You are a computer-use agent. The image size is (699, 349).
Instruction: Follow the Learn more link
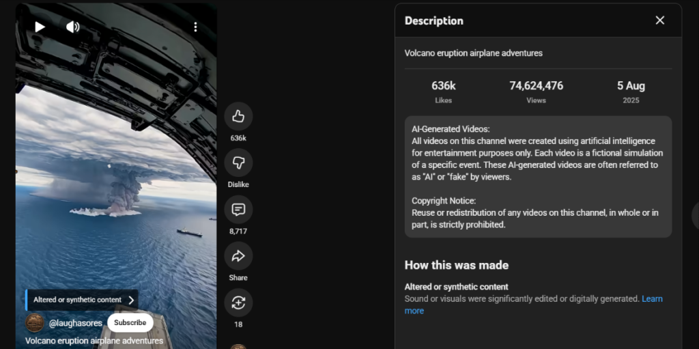coord(652,299)
